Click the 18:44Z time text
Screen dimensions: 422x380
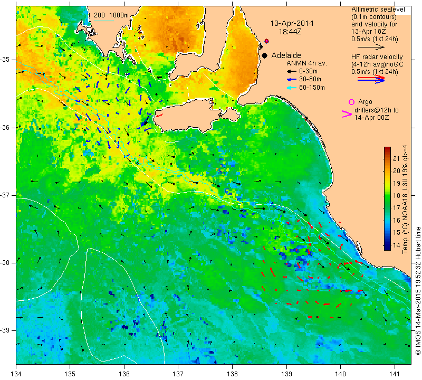pyautogui.click(x=290, y=32)
